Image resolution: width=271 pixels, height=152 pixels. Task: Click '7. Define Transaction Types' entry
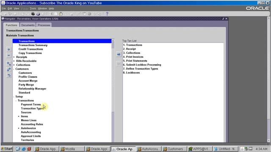141,69
